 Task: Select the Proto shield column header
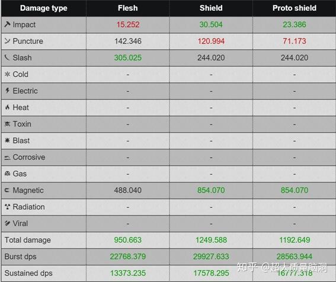pos(295,8)
